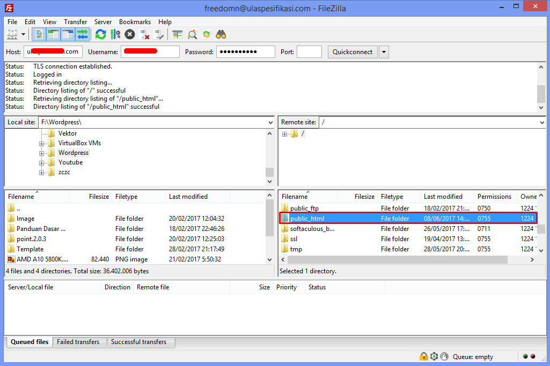The height and width of the screenshot is (366, 550).
Task: Expand the Youtube tree folder
Action: pos(41,163)
